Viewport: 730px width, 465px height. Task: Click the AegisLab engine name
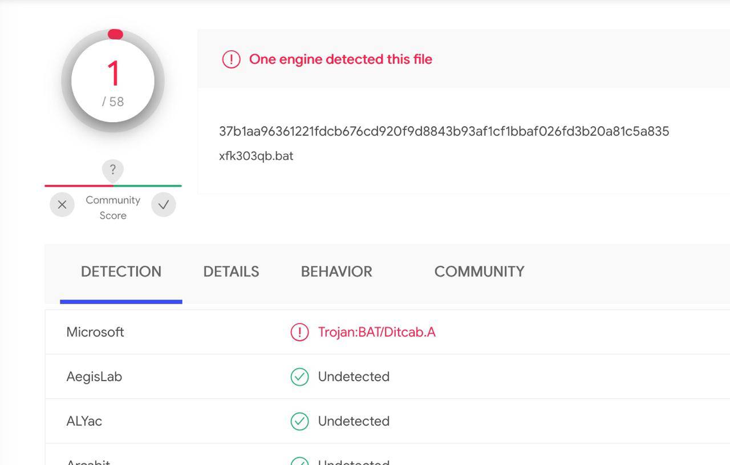click(94, 377)
